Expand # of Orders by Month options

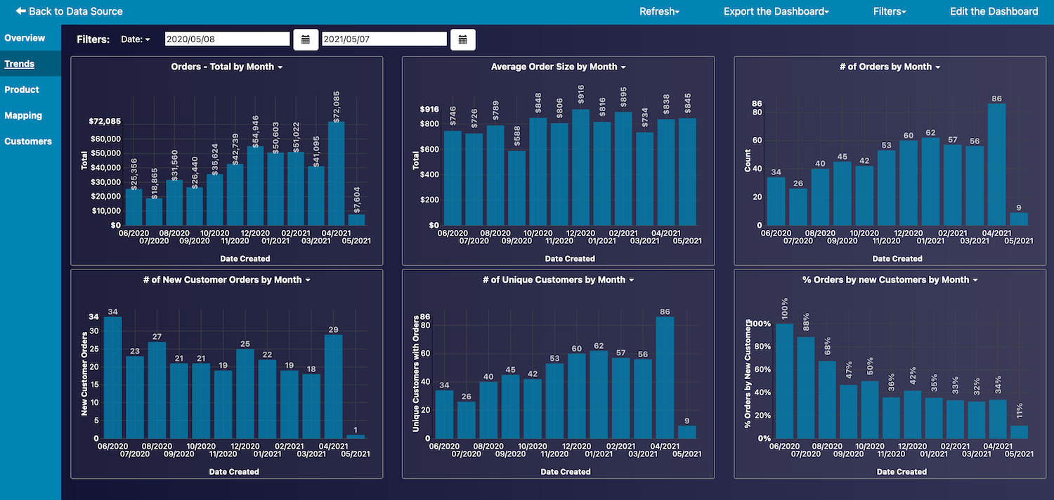pos(890,67)
